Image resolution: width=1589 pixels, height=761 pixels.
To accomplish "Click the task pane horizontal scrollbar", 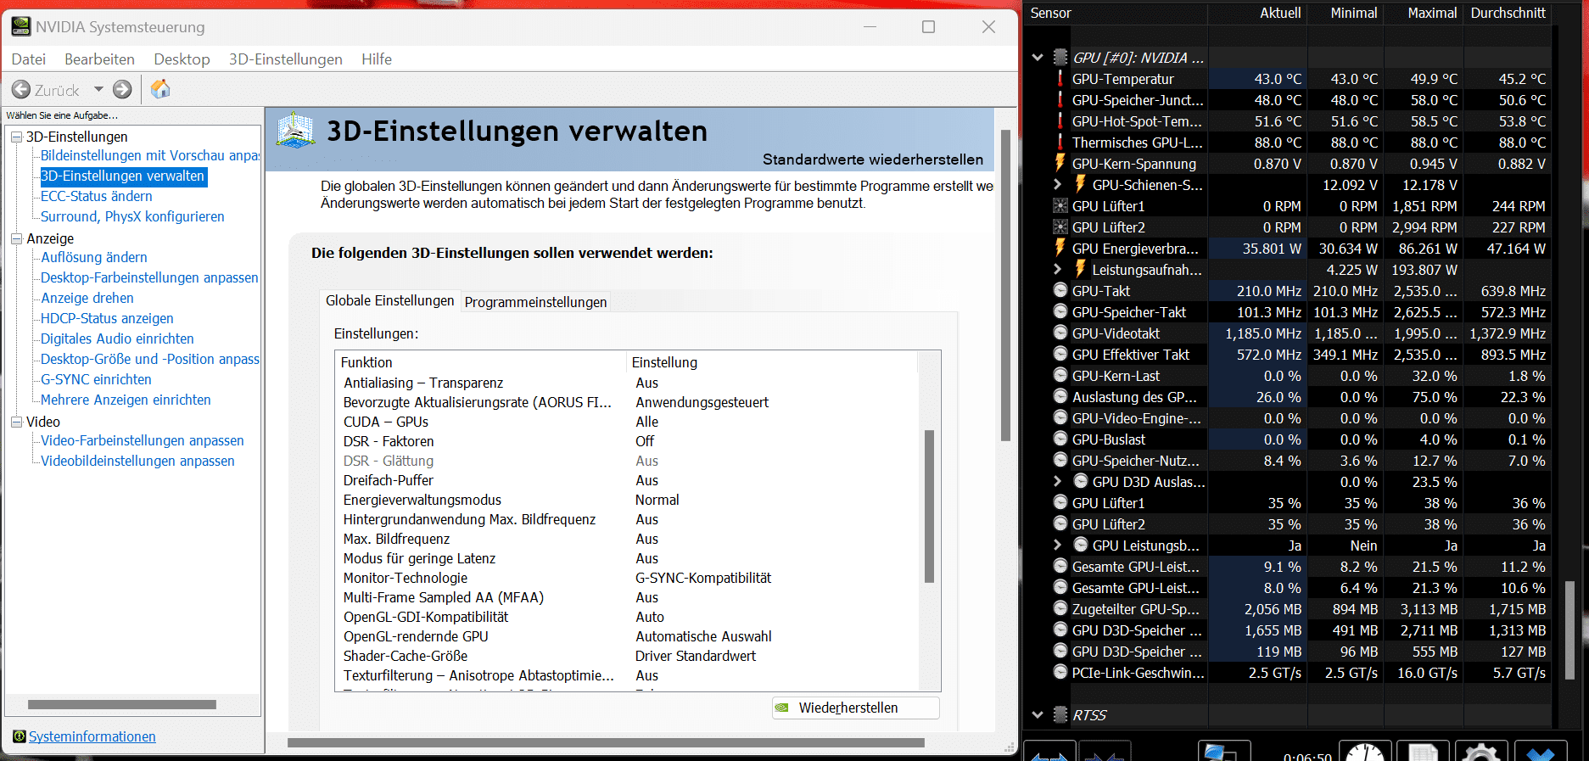I will click(x=122, y=704).
